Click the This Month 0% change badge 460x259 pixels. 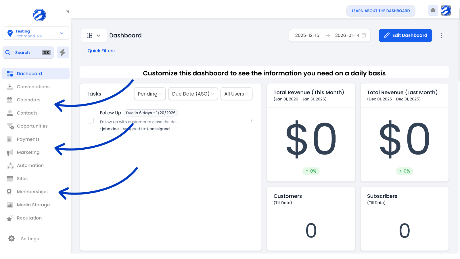(x=311, y=171)
